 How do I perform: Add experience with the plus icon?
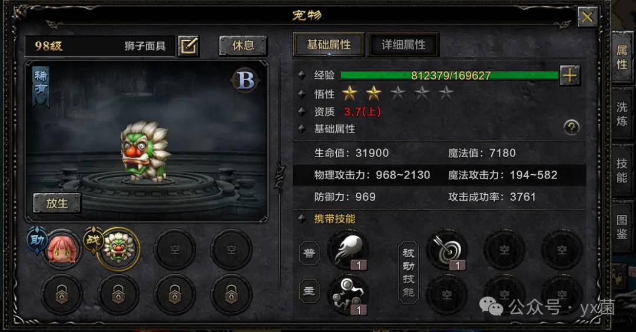[x=570, y=75]
